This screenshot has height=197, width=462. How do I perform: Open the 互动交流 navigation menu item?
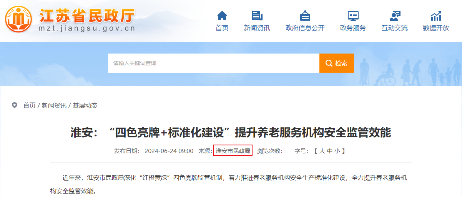395,28
